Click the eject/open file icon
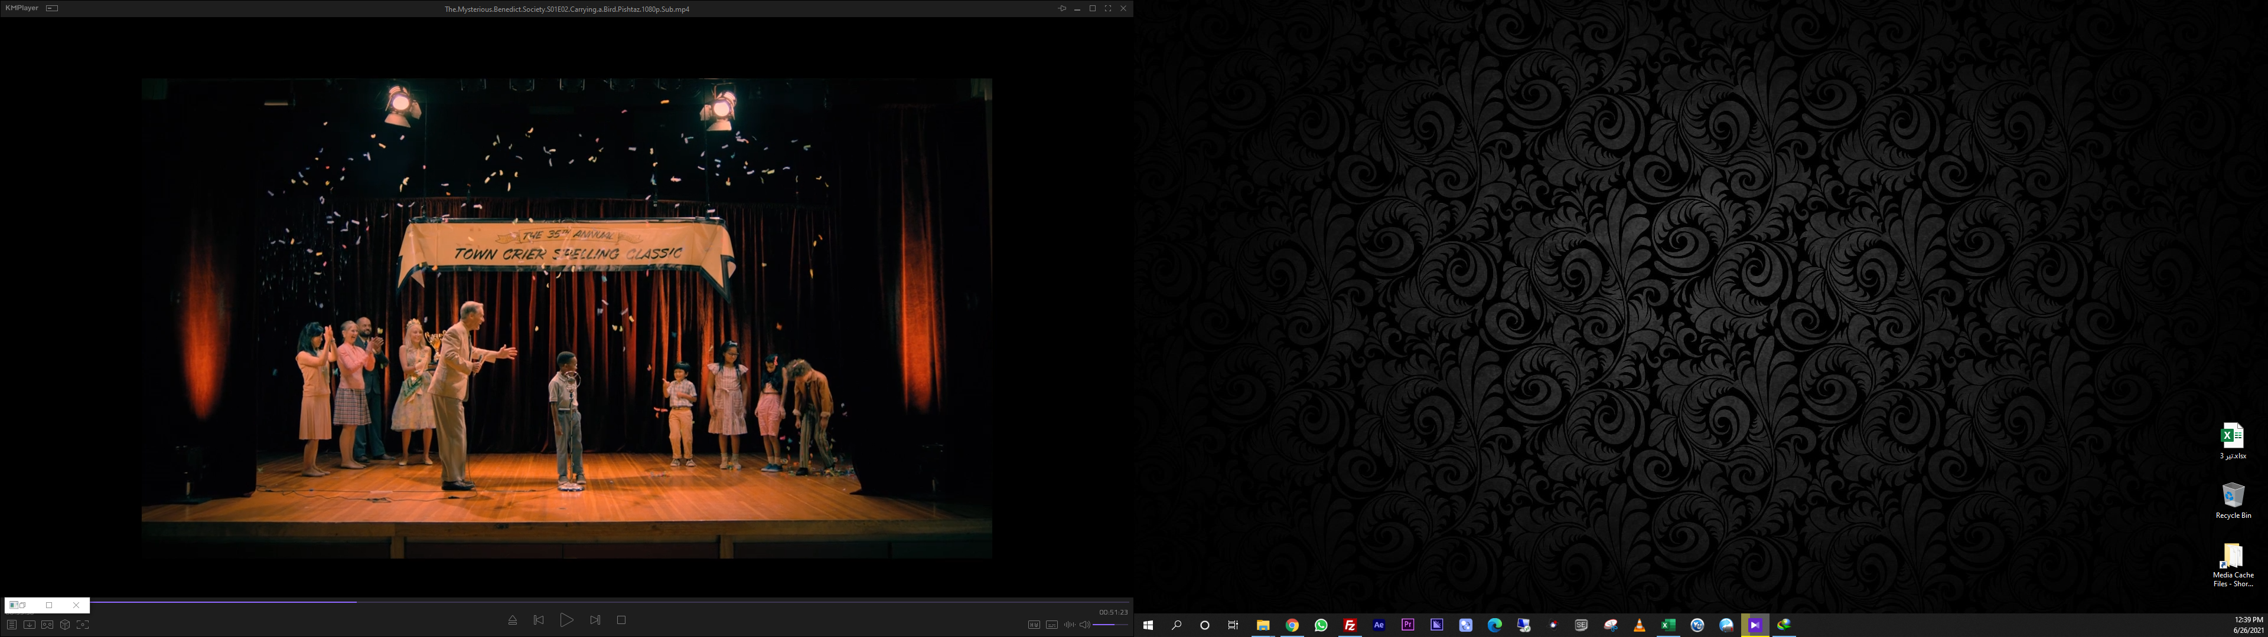Screen dimensions: 2268x637 [x=513, y=620]
